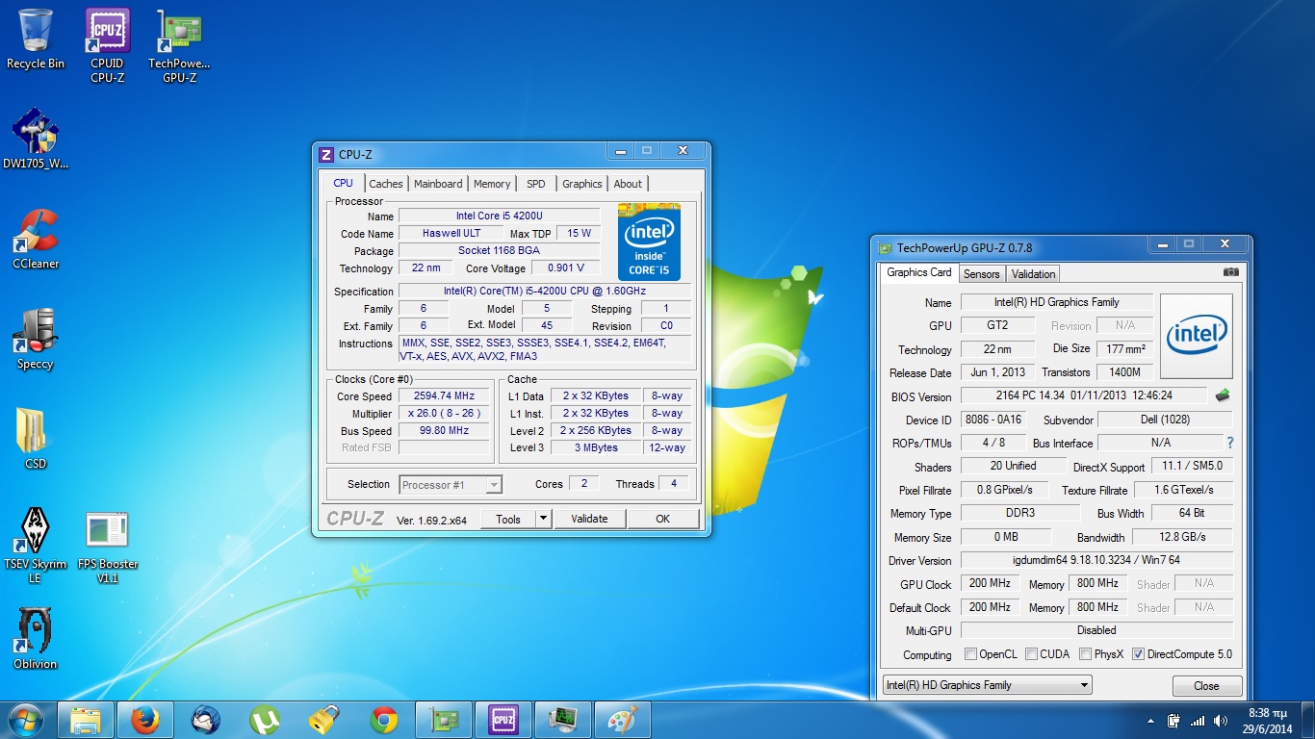Switch to GPU-Z via taskbar button
The height and width of the screenshot is (739, 1315).
click(x=444, y=720)
